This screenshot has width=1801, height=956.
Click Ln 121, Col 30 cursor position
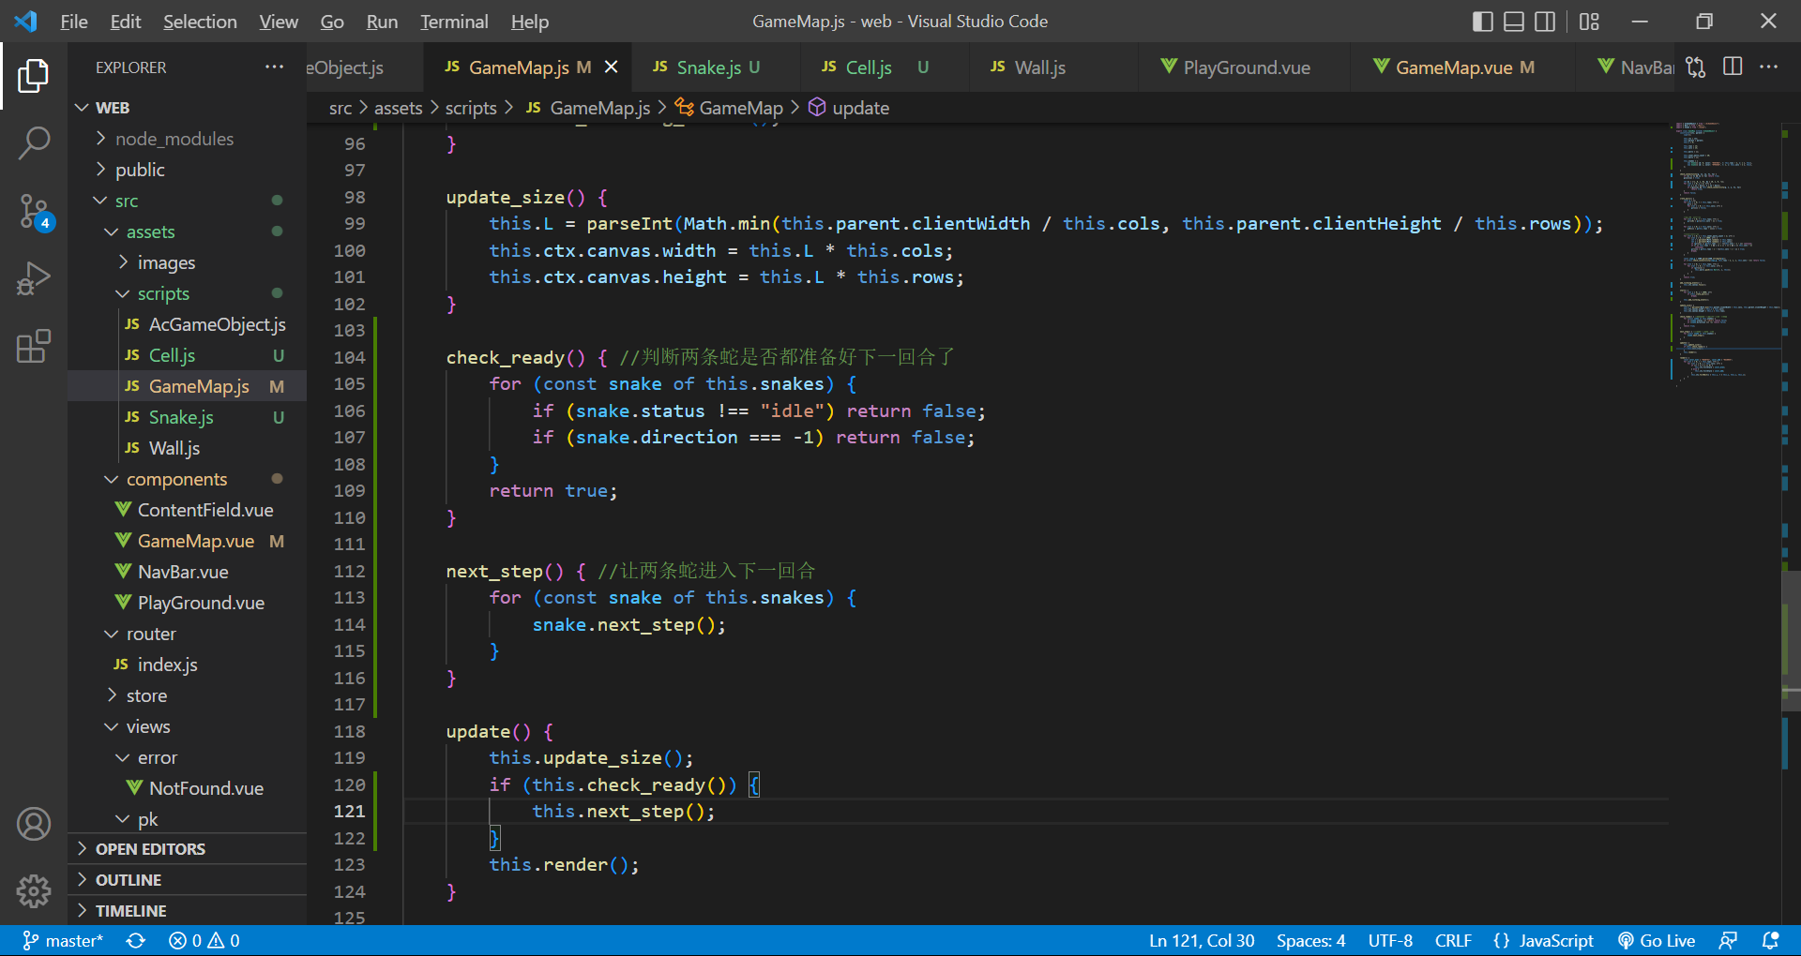(1202, 941)
